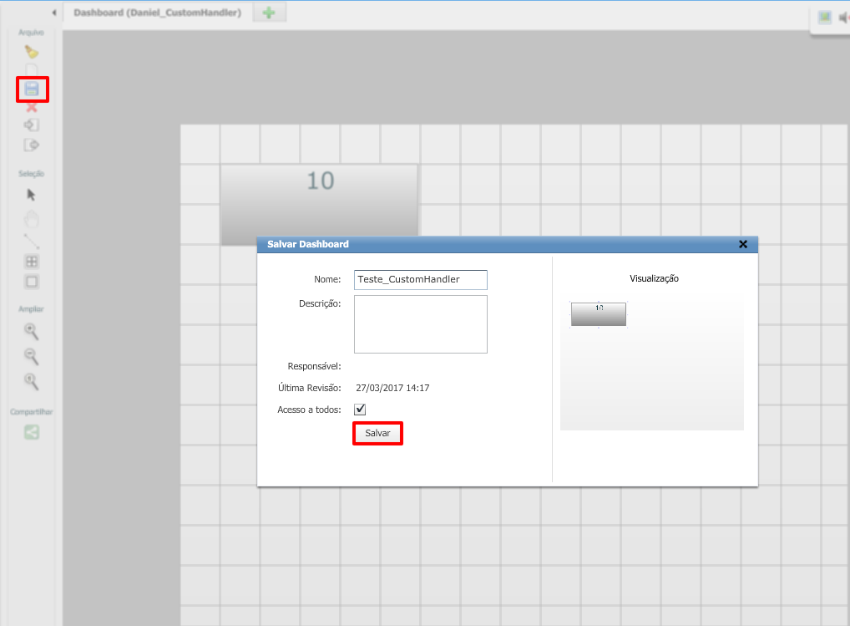This screenshot has height=626, width=850.
Task: Zoom in with the plus magnifier
Action: pyautogui.click(x=32, y=331)
